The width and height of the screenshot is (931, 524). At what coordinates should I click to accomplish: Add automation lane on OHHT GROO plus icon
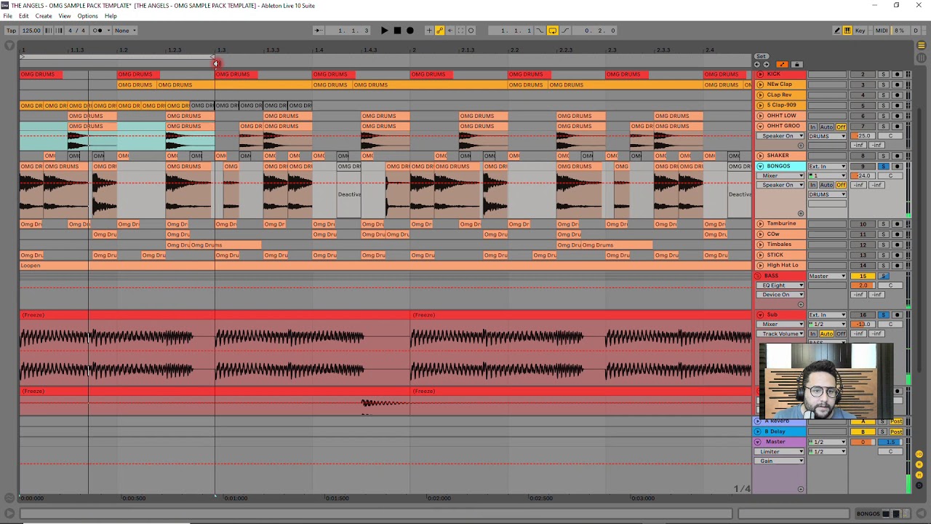[x=801, y=146]
